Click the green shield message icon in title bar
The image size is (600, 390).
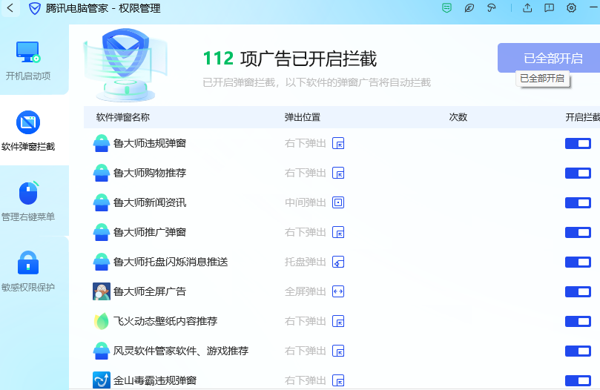tap(446, 8)
